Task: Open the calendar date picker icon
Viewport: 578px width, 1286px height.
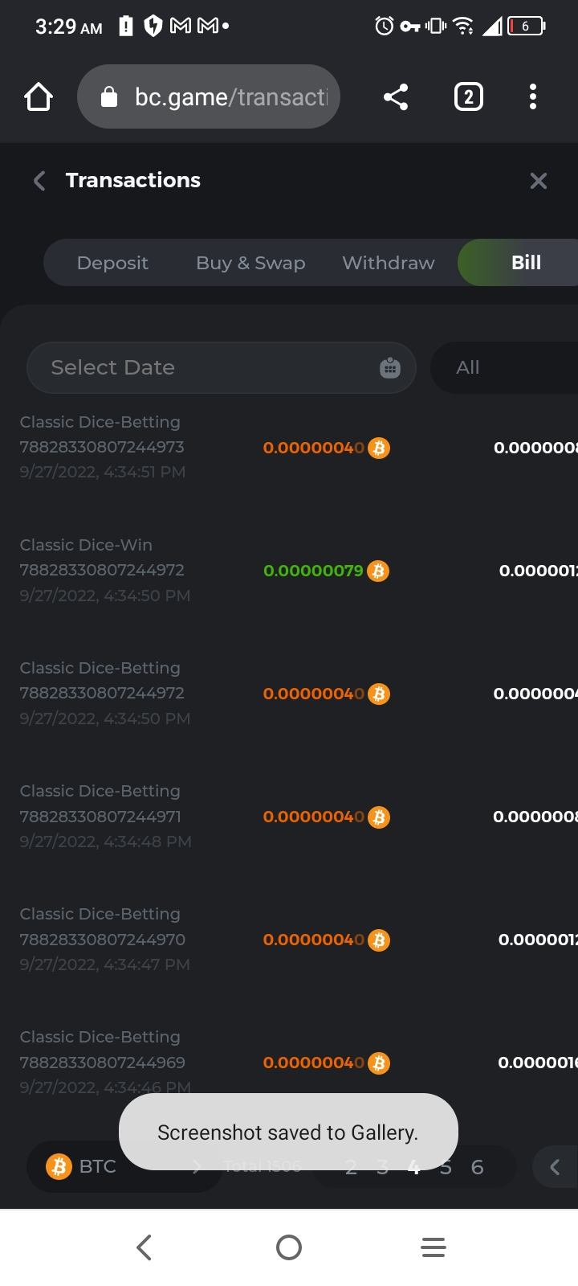Action: coord(390,368)
